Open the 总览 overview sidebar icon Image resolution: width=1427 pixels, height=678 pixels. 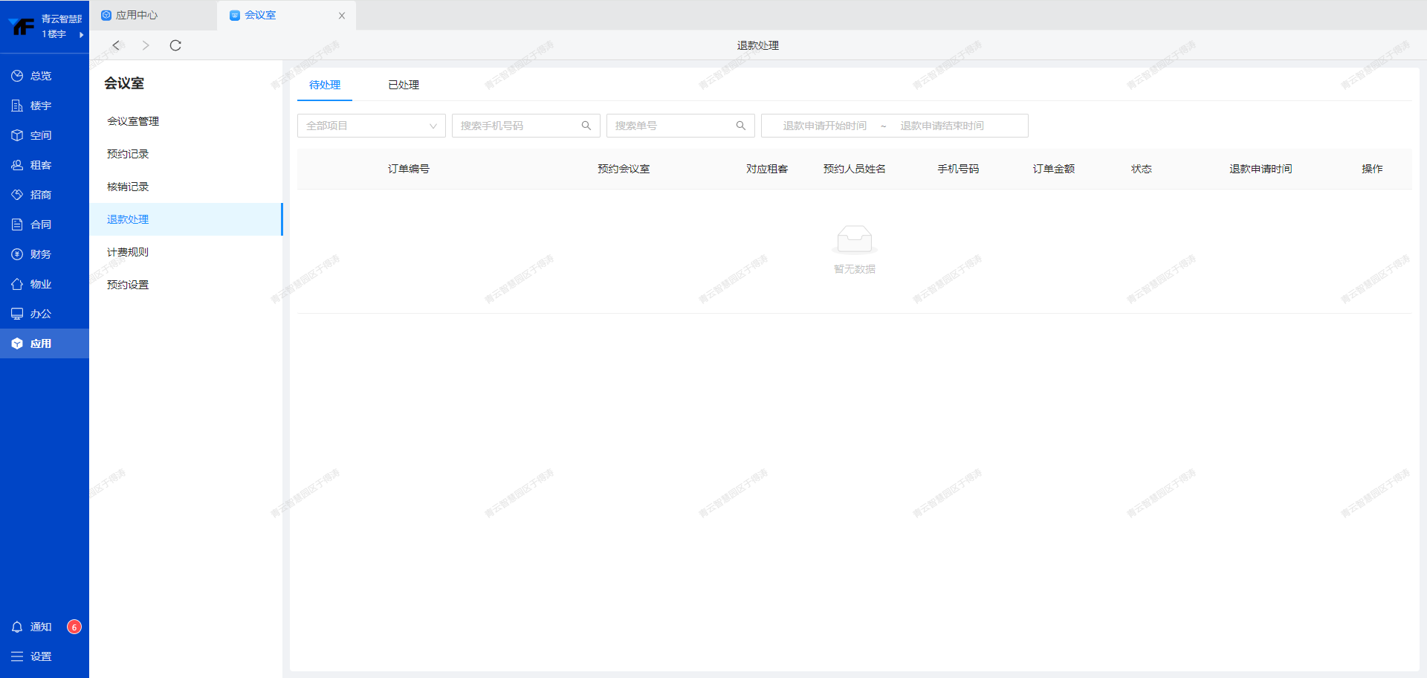(17, 76)
